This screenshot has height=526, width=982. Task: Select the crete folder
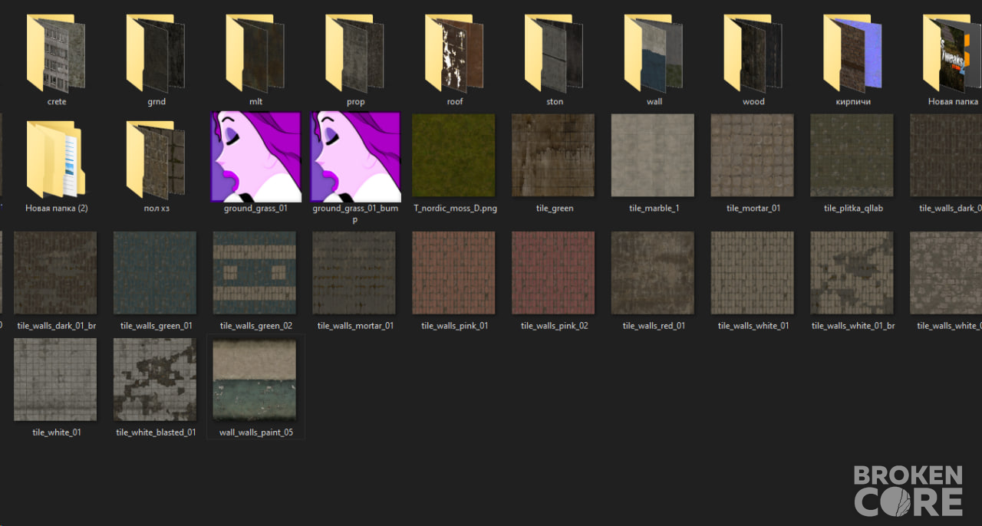point(56,54)
